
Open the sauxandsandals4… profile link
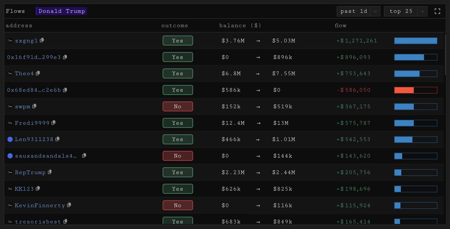pos(46,156)
